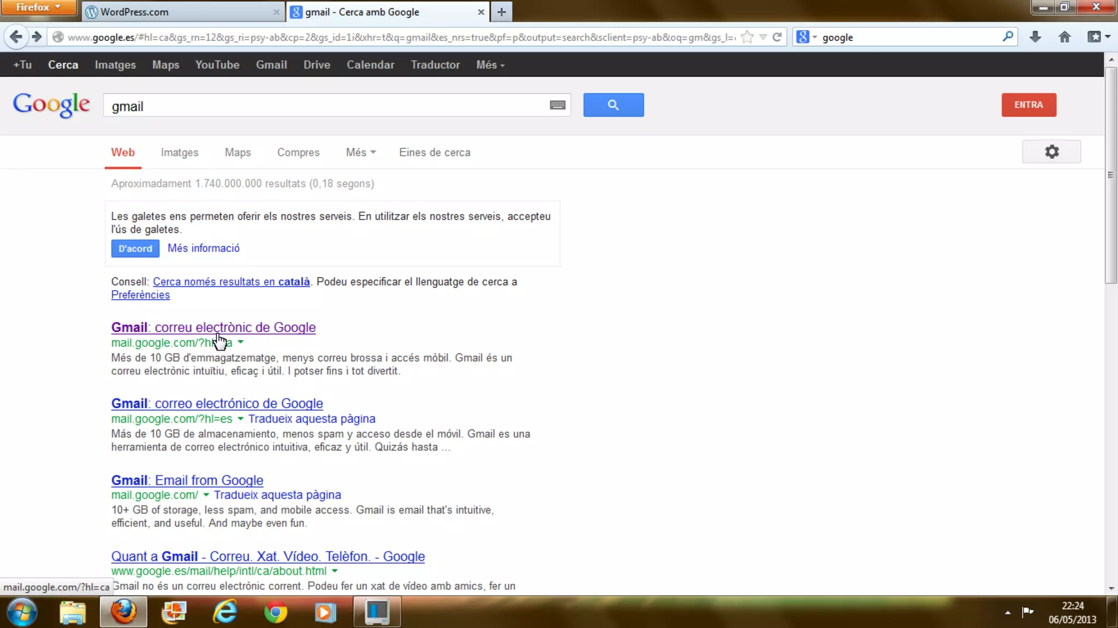This screenshot has height=628, width=1118.
Task: Bookmark this page with the star icon
Action: (x=747, y=37)
